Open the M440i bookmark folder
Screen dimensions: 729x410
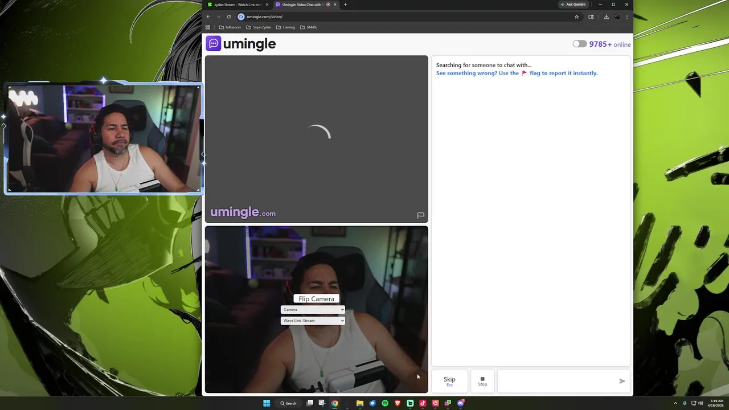pyautogui.click(x=308, y=27)
